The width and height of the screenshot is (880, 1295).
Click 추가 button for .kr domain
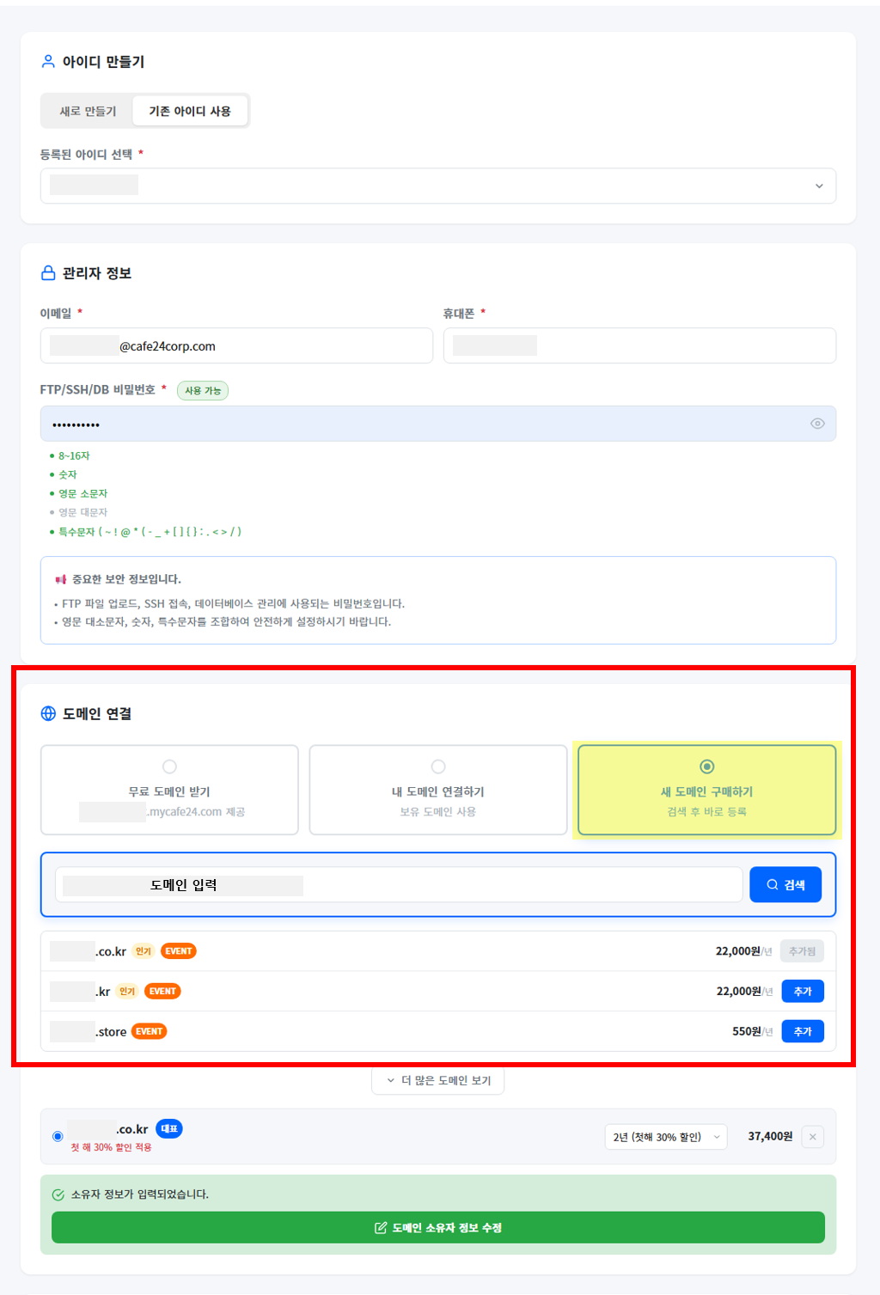point(803,991)
